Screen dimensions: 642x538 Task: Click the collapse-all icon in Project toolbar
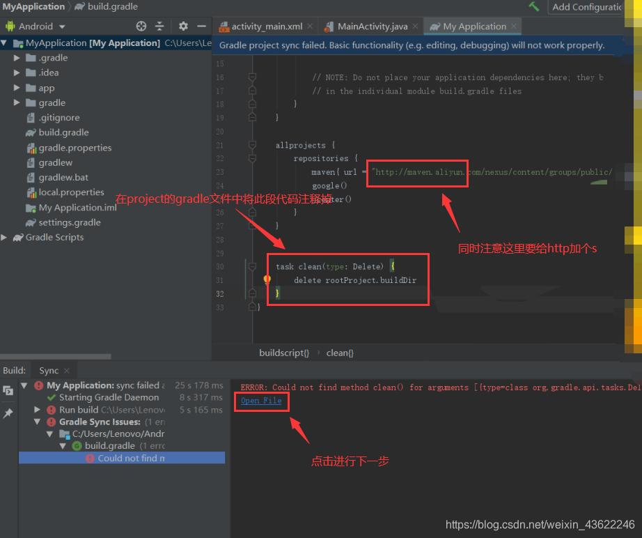click(x=159, y=26)
